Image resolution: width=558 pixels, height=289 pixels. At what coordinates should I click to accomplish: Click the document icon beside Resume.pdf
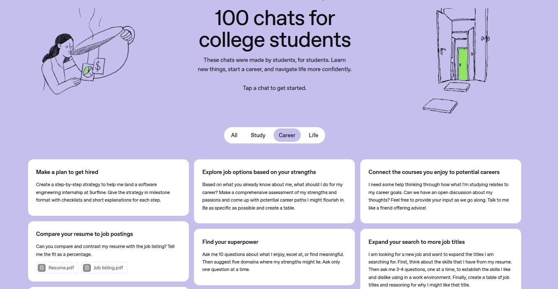click(x=41, y=268)
